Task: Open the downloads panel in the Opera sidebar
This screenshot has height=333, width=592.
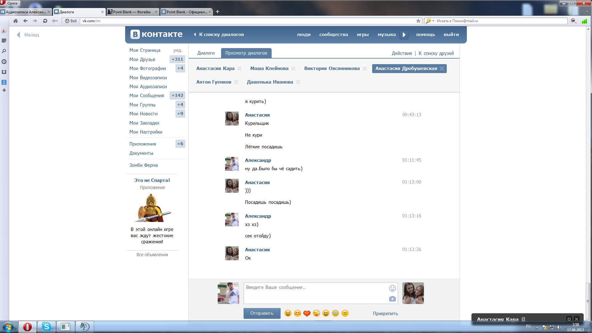Action: pyautogui.click(x=4, y=72)
